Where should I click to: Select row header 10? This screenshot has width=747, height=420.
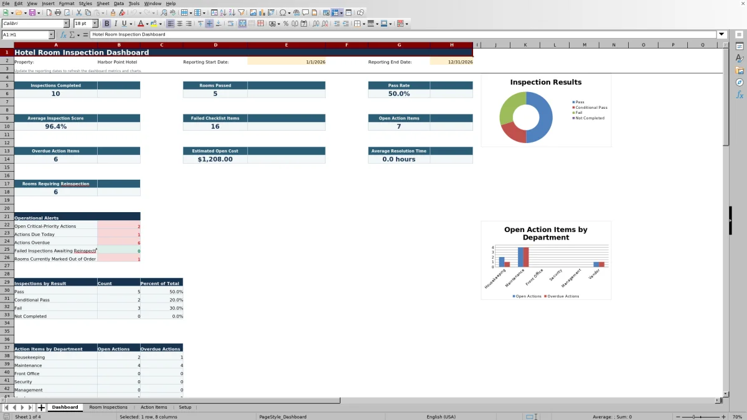pos(7,126)
